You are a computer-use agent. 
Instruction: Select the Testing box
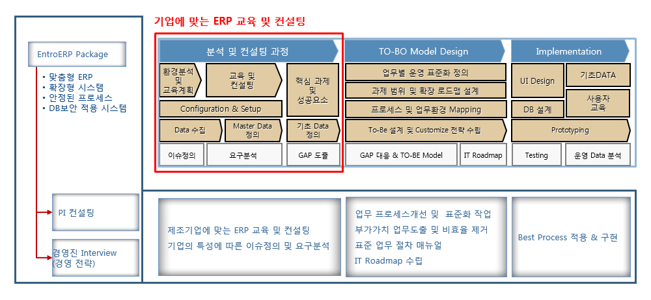click(x=536, y=155)
